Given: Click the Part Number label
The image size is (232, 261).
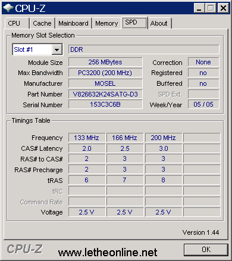Looking at the screenshot, I should tap(45, 94).
